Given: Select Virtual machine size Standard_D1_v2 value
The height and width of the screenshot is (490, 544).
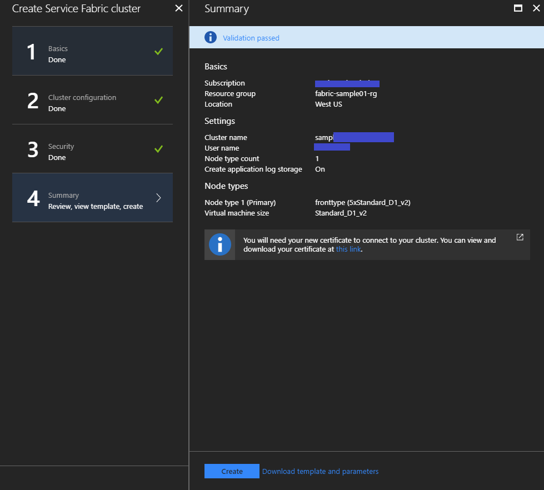Looking at the screenshot, I should point(341,213).
